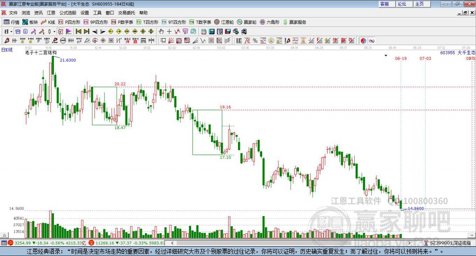Click the 客服 button
476x256 pixels.
coord(386,4)
